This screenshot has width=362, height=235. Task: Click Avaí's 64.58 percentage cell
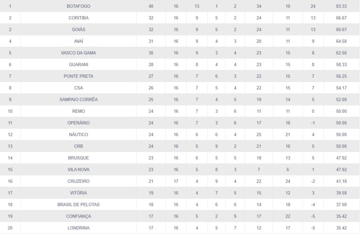341,41
